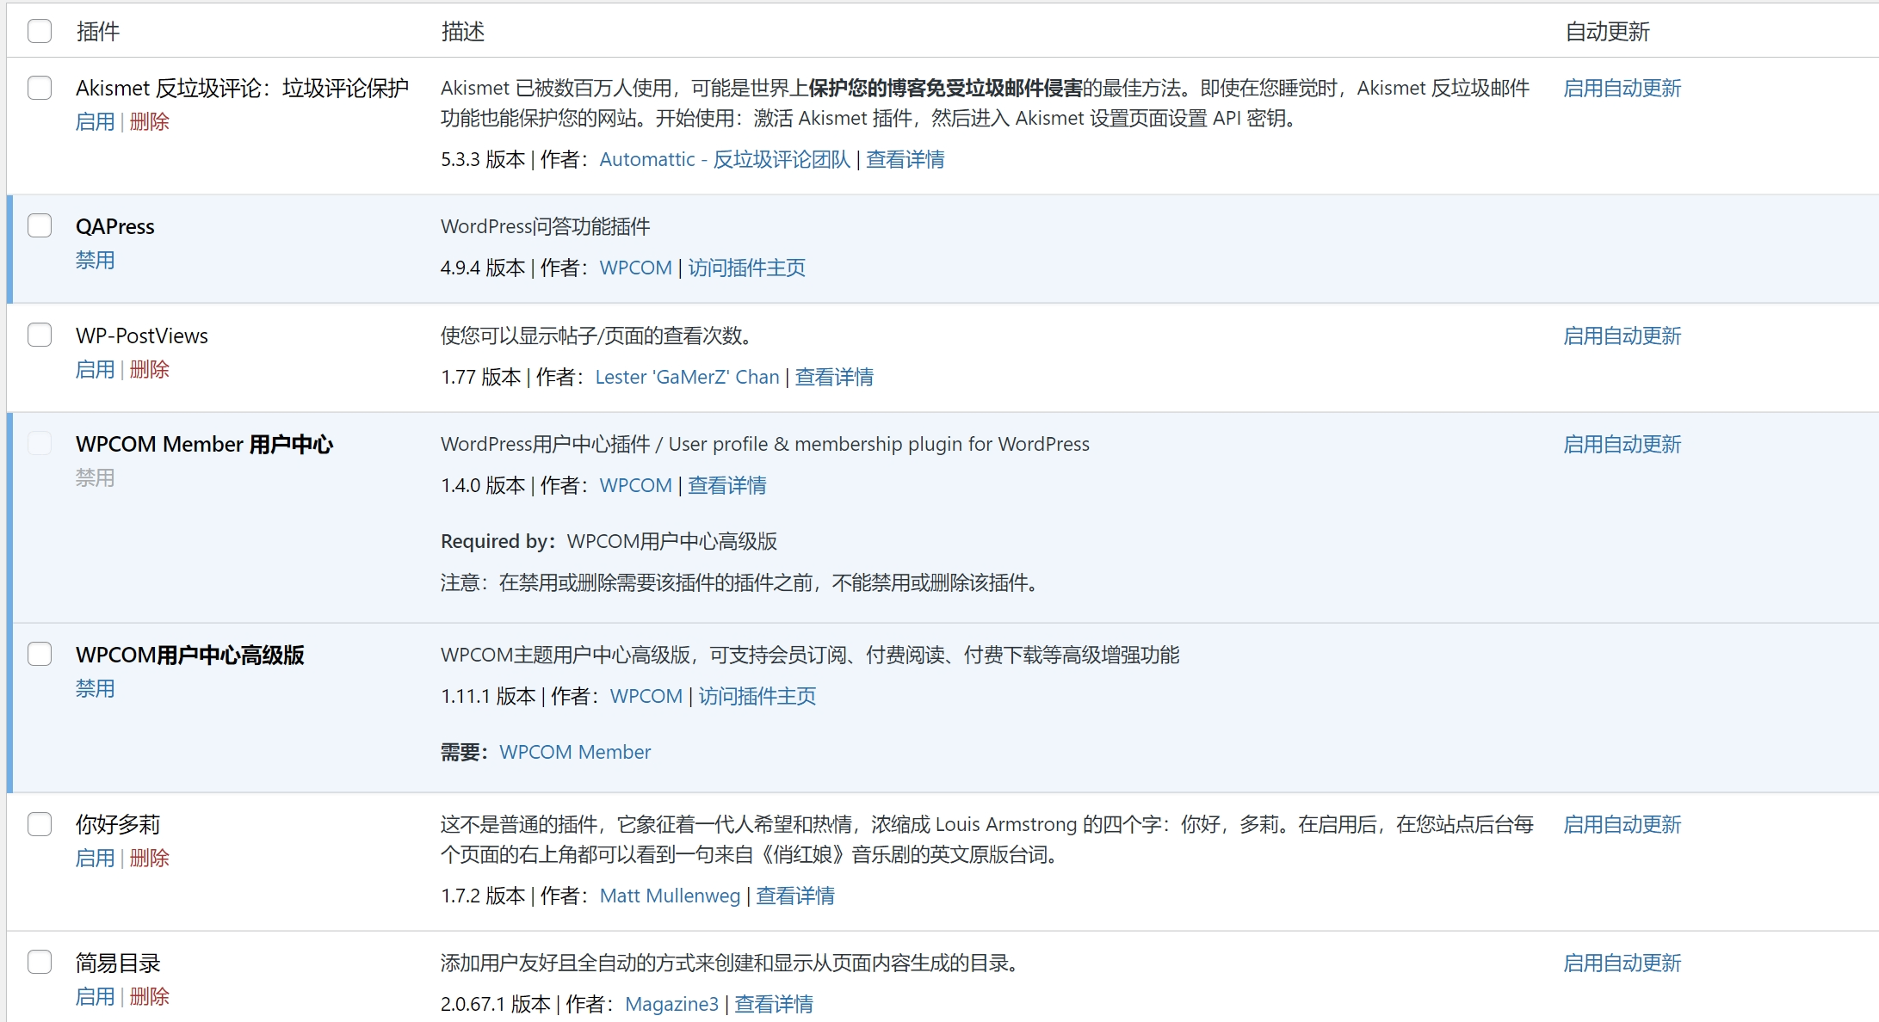禁用 the QAPress plugin
This screenshot has height=1022, width=1879.
[x=95, y=260]
